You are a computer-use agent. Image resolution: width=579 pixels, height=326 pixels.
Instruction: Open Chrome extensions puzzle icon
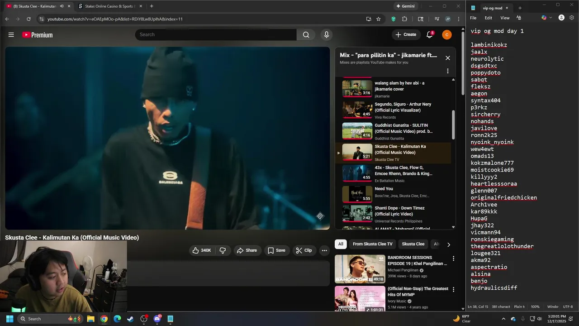coord(404,19)
